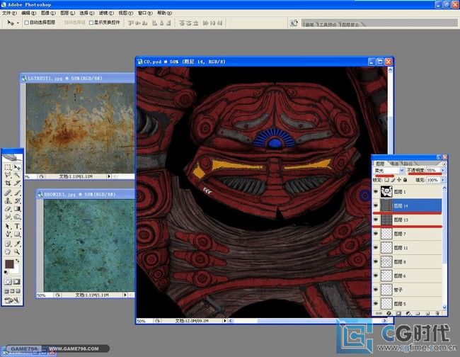
Task: Open the Image menu
Action: [48, 13]
